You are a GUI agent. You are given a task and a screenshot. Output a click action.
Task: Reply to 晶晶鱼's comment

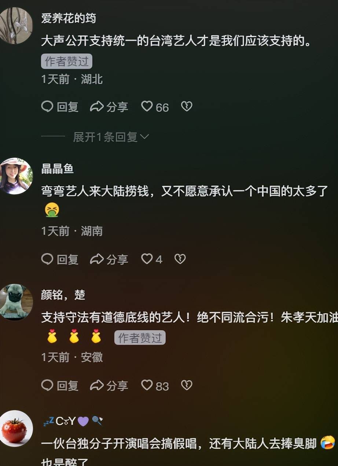tap(60, 259)
